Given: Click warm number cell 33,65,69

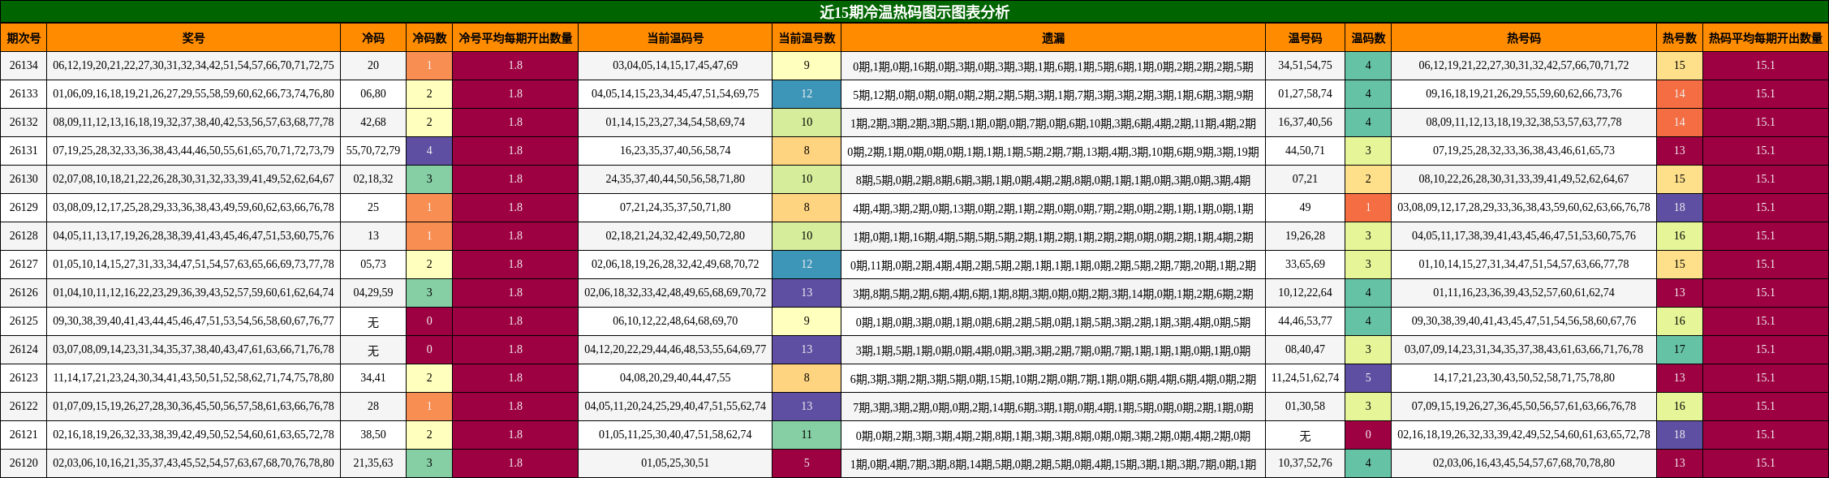Looking at the screenshot, I should click(1305, 265).
